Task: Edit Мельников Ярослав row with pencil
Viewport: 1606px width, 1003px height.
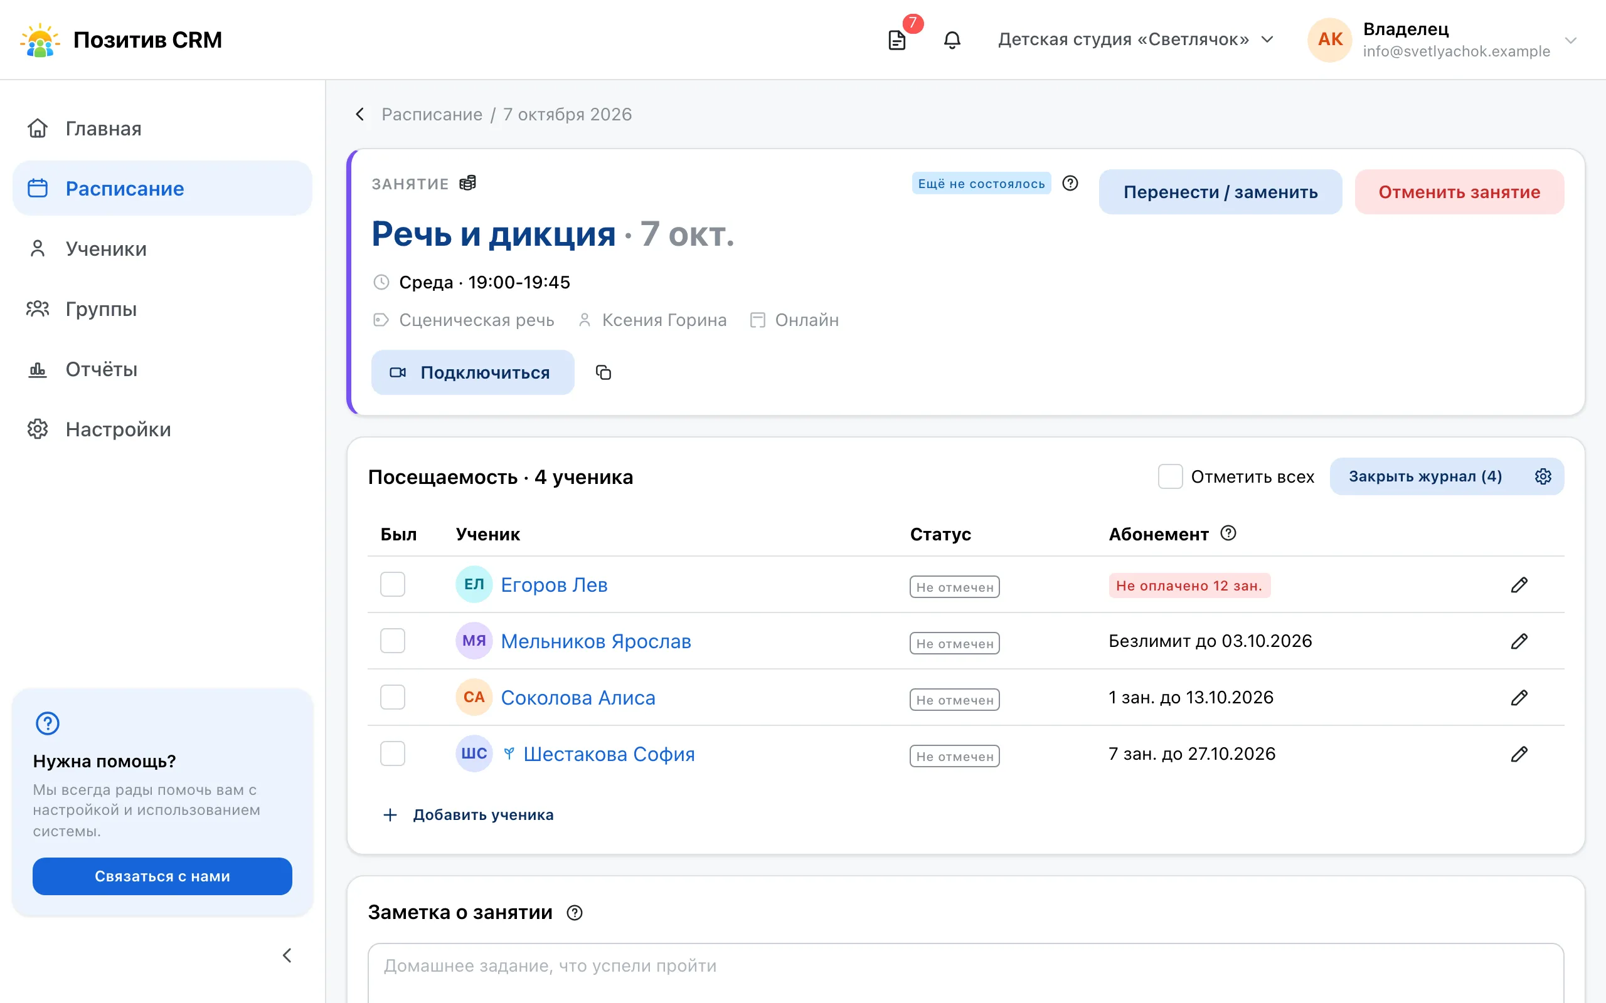Action: pyautogui.click(x=1519, y=641)
